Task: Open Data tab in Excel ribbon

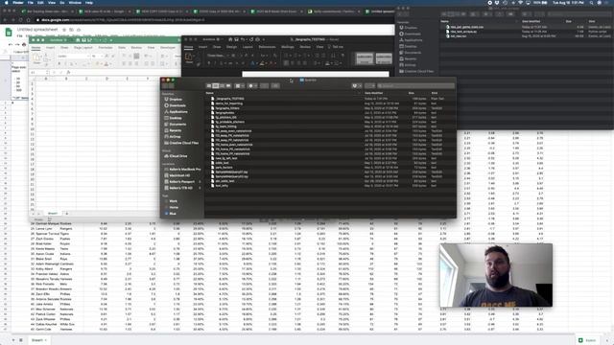Action: [x=122, y=48]
